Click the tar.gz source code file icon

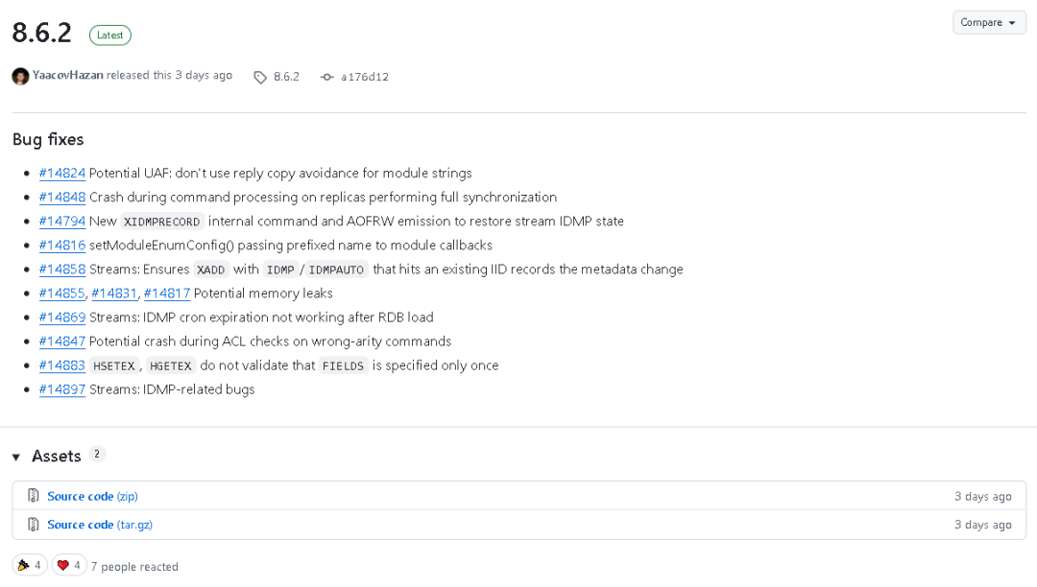coord(34,525)
